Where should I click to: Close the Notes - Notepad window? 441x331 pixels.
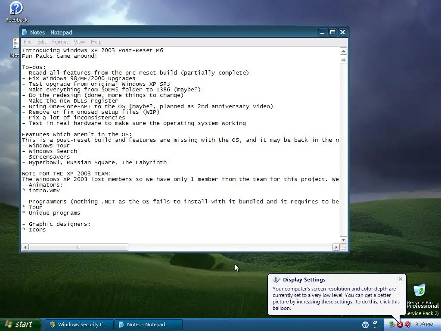[x=342, y=32]
